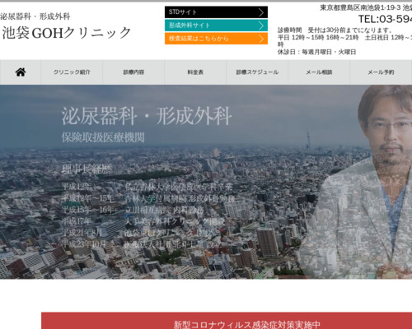This screenshot has width=412, height=329.
Task: Click the 平成12年～15年 career history row
Action: (148, 198)
